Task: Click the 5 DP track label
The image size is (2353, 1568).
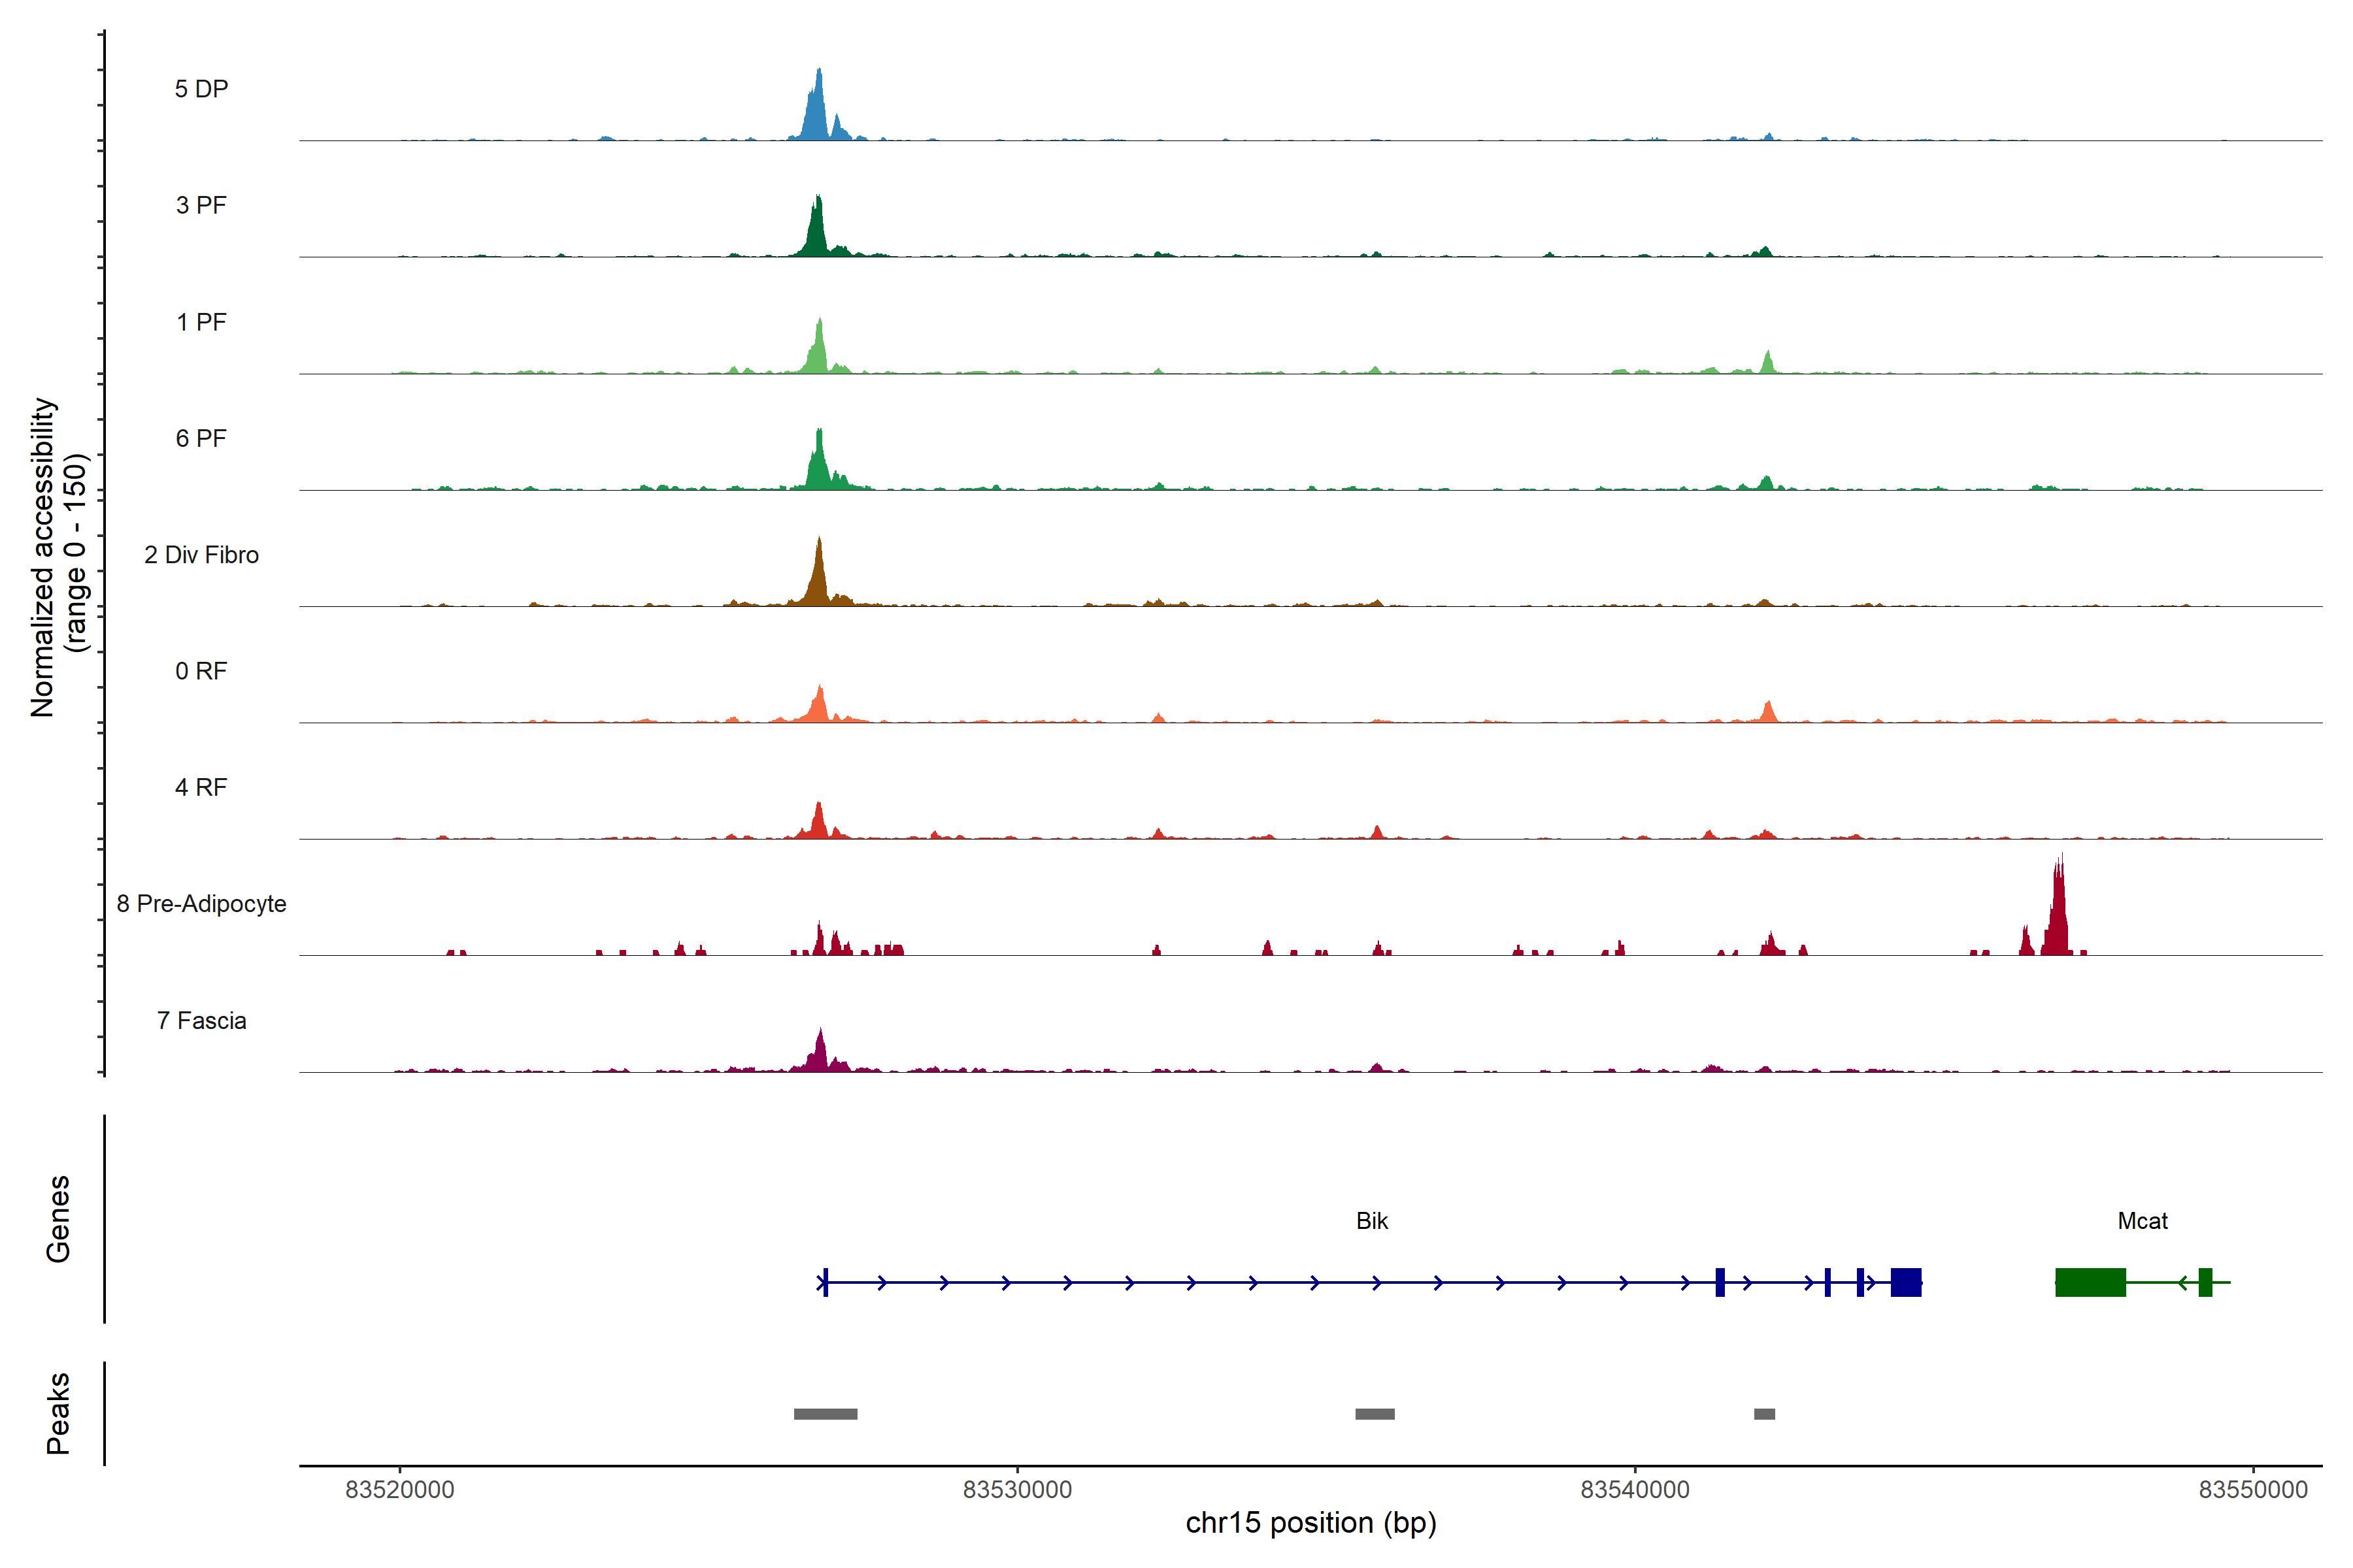Action: click(201, 89)
